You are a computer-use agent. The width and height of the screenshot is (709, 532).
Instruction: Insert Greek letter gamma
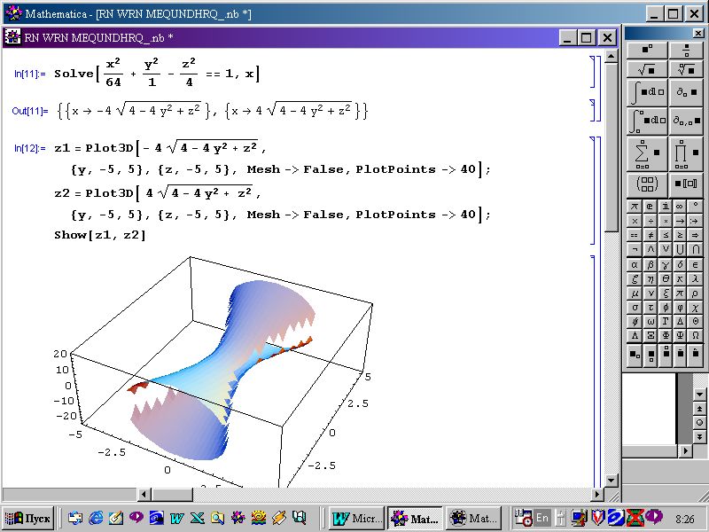tap(666, 264)
